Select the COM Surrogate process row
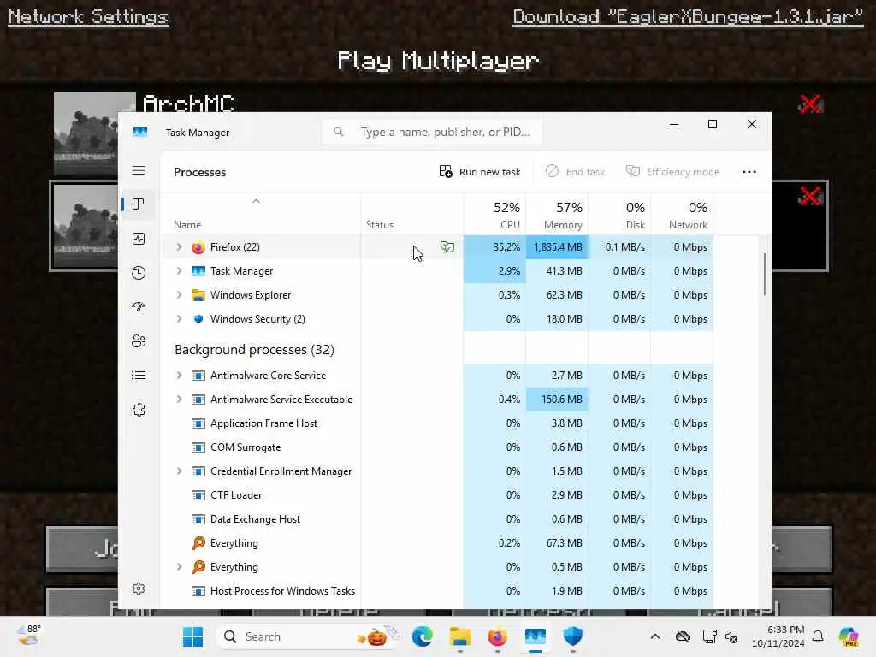Screen dimensions: 876x657 tap(437, 447)
